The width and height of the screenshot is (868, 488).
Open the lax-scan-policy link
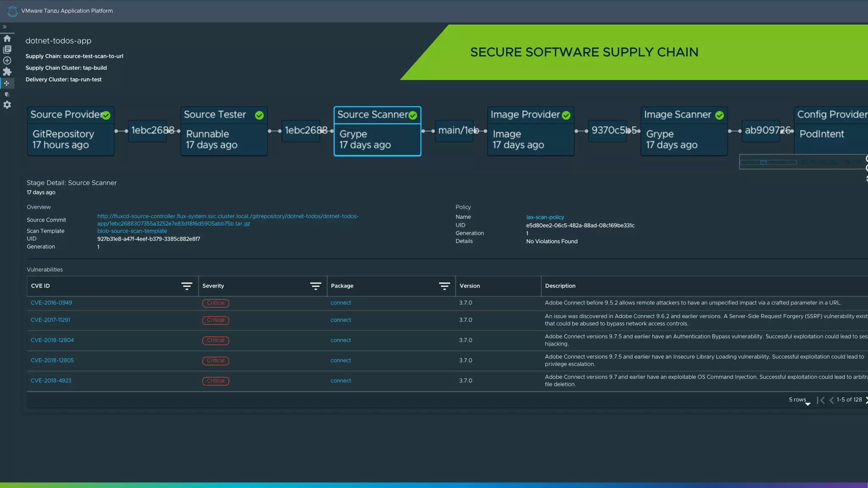pos(545,217)
